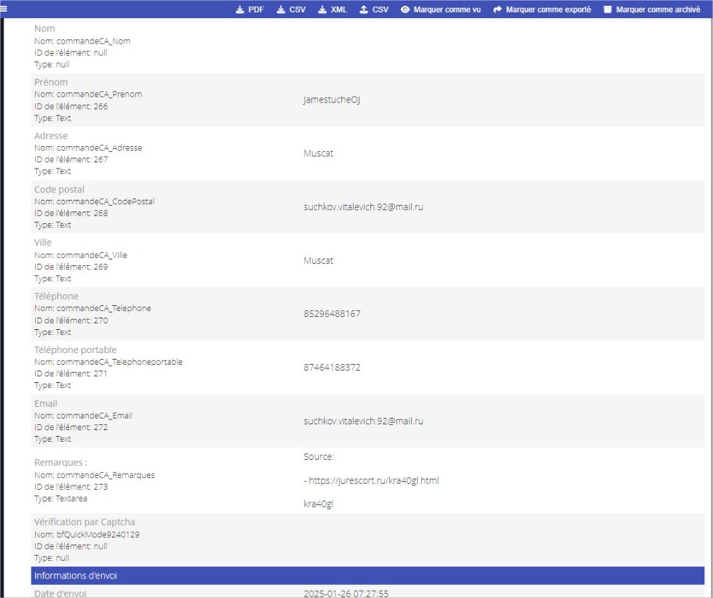The image size is (713, 598).
Task: Select the Email field value
Action: [363, 421]
